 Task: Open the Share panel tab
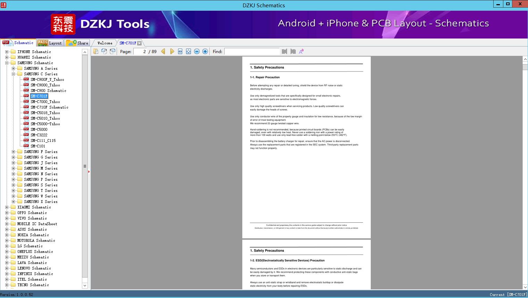click(x=77, y=43)
